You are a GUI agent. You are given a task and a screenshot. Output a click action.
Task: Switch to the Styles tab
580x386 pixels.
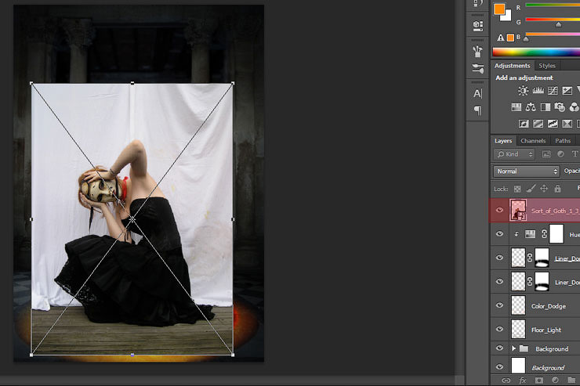(x=547, y=66)
